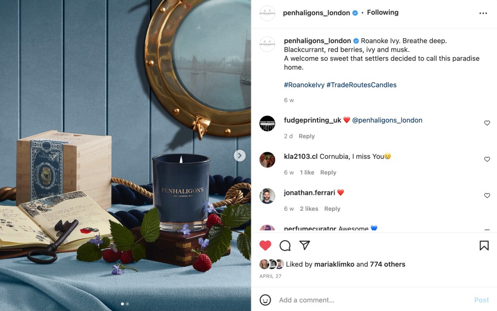Select the second carousel dot indicator

[128, 304]
